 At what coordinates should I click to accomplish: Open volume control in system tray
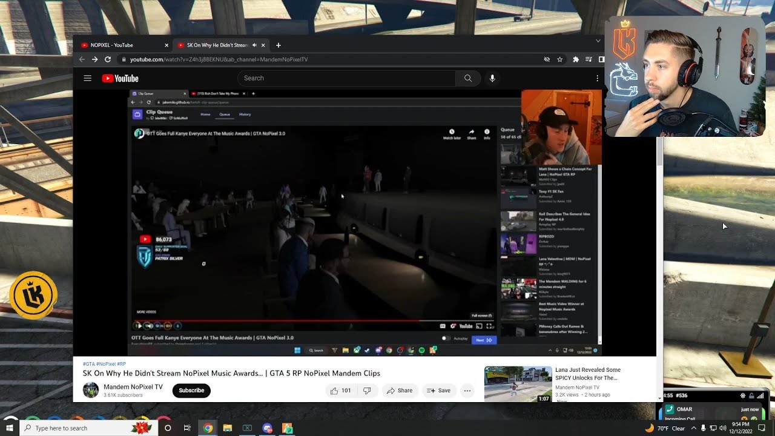tap(722, 428)
